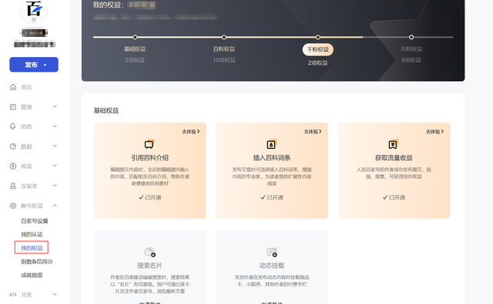The height and width of the screenshot is (304, 493).
Task: Open the 发布 publish button
Action: pyautogui.click(x=34, y=65)
